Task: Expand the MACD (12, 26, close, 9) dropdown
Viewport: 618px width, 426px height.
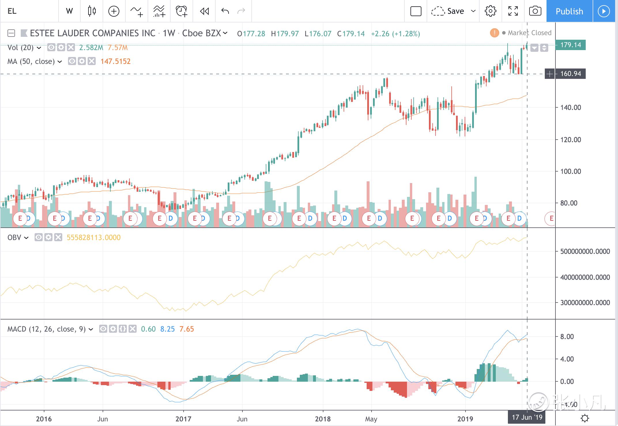Action: (x=91, y=329)
